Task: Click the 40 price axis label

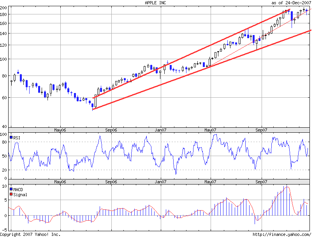Action: [5, 127]
